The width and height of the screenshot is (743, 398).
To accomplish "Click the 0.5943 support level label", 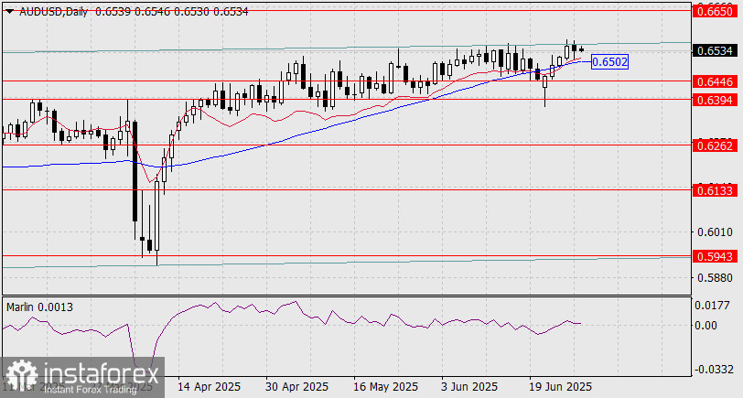I will tap(715, 256).
